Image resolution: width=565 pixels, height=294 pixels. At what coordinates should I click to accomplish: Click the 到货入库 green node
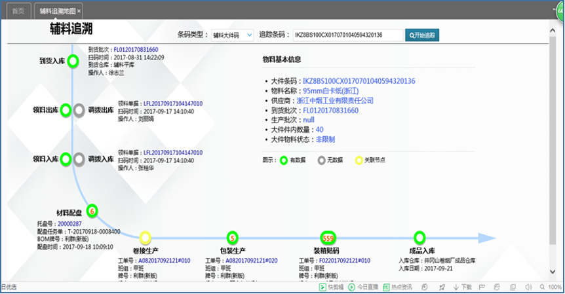pyautogui.click(x=72, y=62)
